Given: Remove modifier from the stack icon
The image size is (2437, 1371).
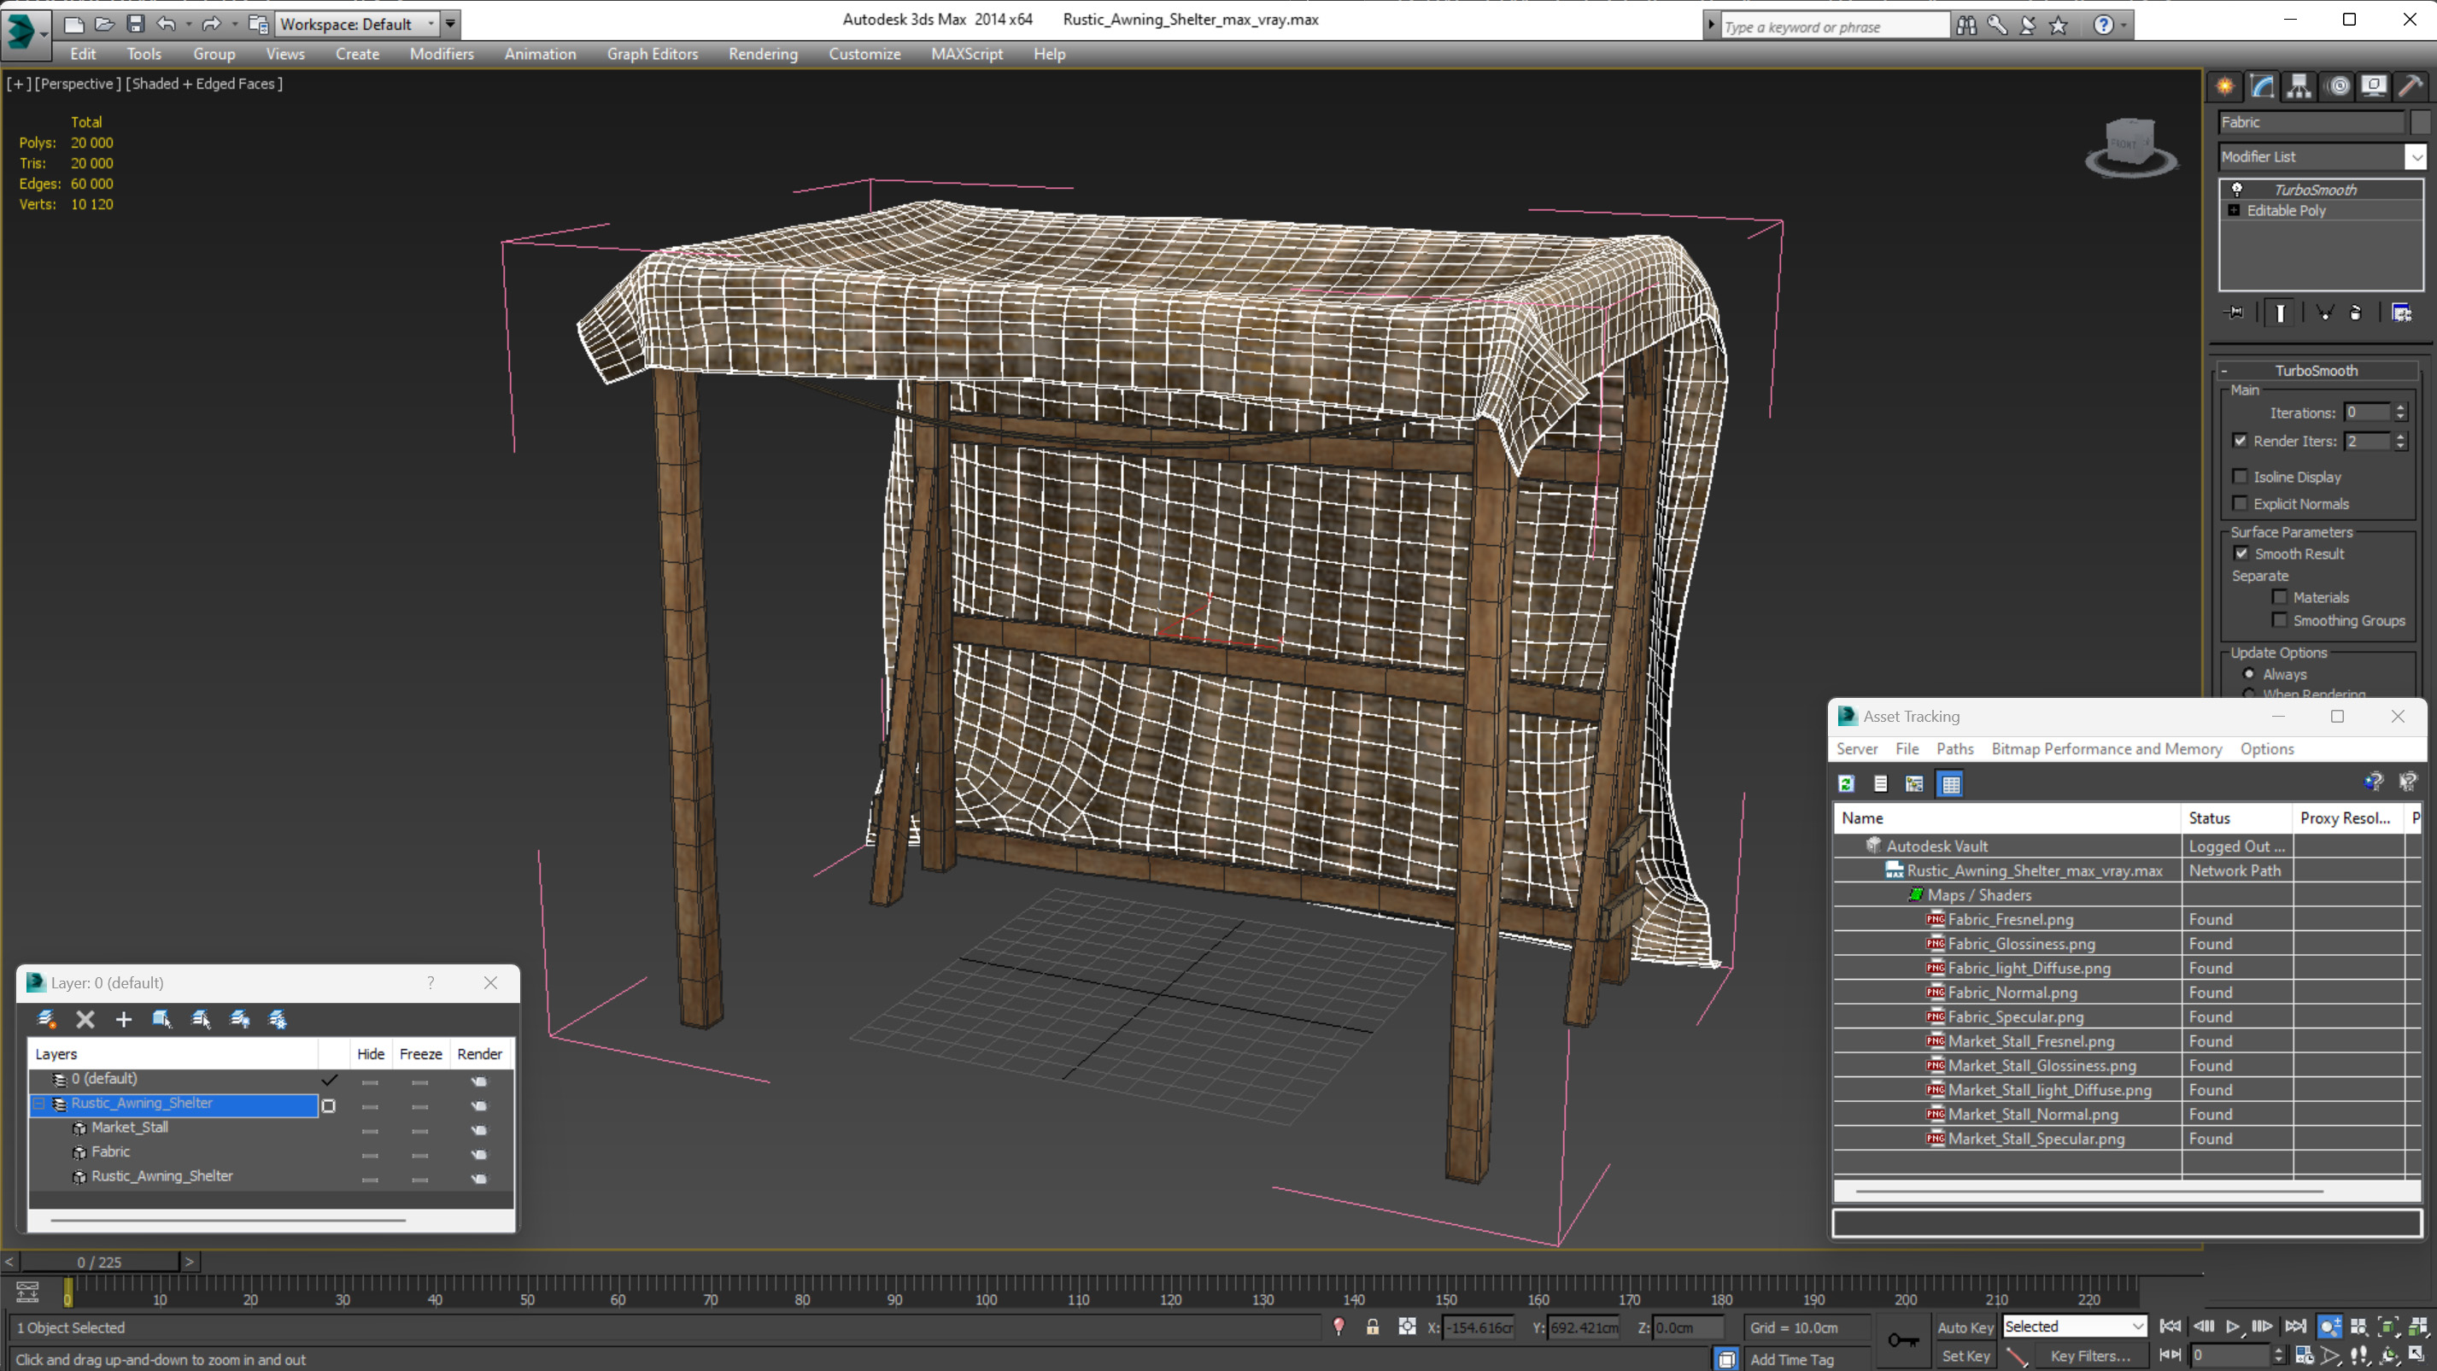Looking at the screenshot, I should [x=2356, y=313].
